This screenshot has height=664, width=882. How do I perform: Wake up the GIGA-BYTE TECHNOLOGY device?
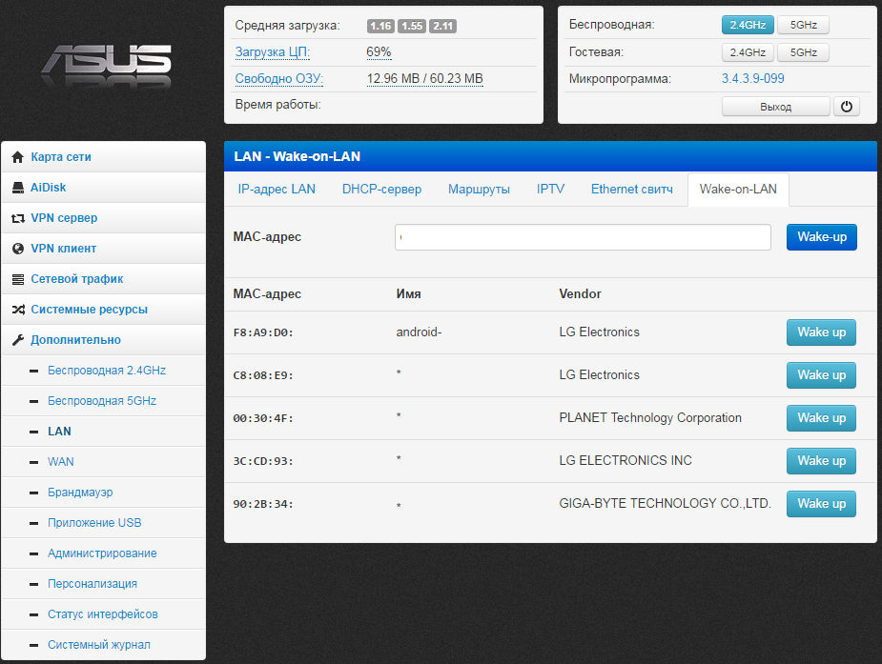pos(821,504)
